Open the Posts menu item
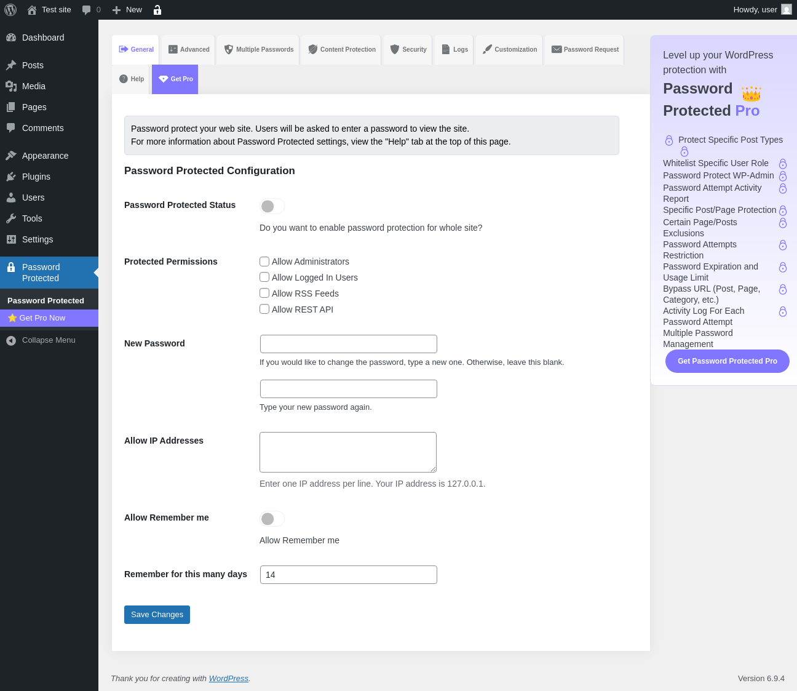The image size is (797, 691). pos(49,65)
